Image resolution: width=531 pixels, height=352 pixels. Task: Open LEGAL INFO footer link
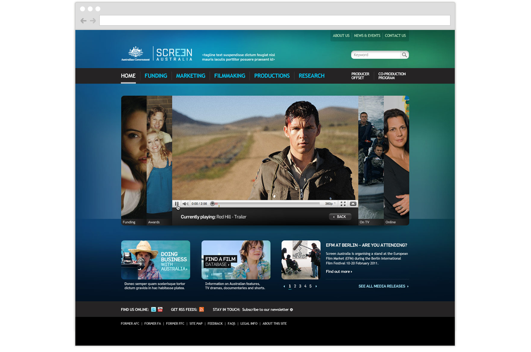point(249,324)
